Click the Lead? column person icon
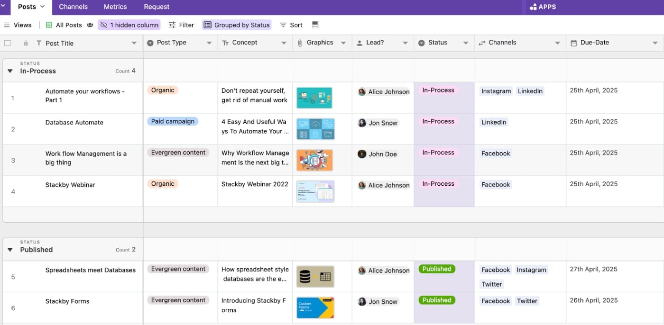 click(360, 43)
